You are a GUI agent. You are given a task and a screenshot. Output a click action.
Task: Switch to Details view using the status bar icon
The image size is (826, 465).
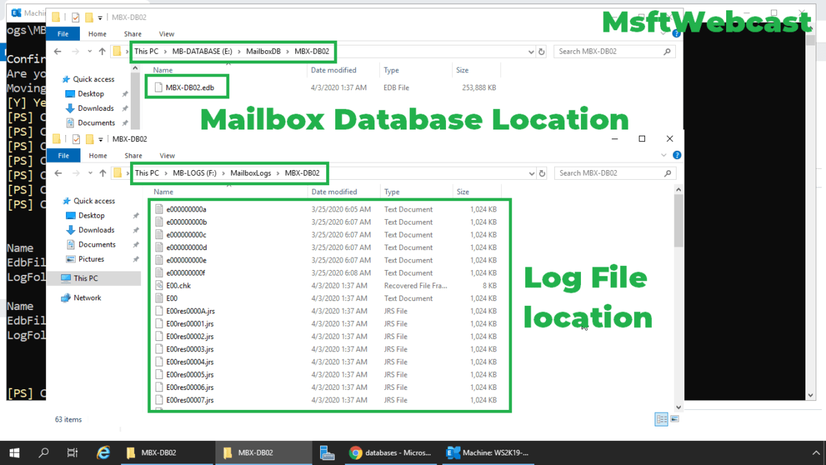(x=661, y=419)
